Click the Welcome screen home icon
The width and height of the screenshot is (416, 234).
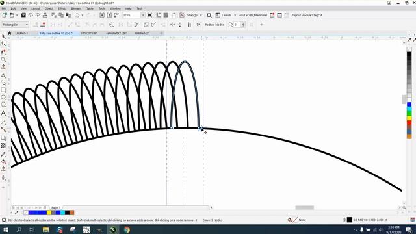pyautogui.click(x=10, y=33)
